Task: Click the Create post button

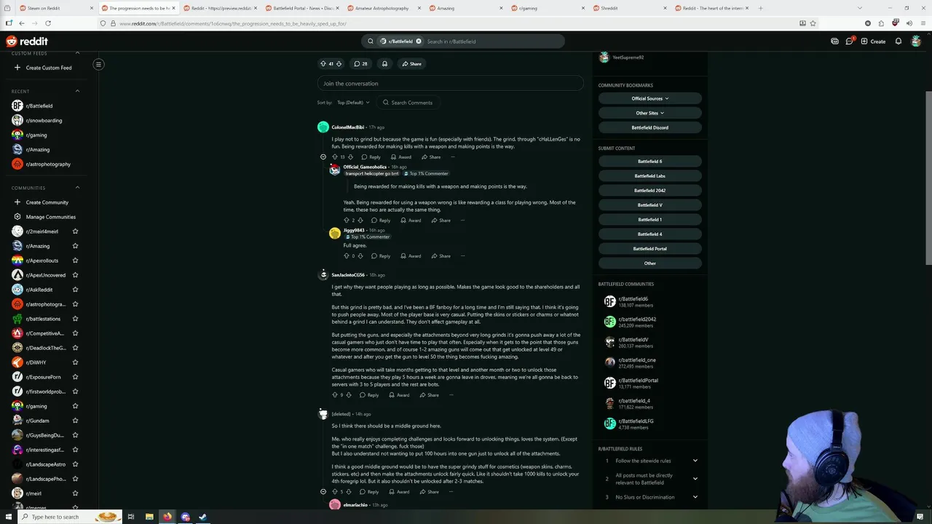Action: pos(873,41)
